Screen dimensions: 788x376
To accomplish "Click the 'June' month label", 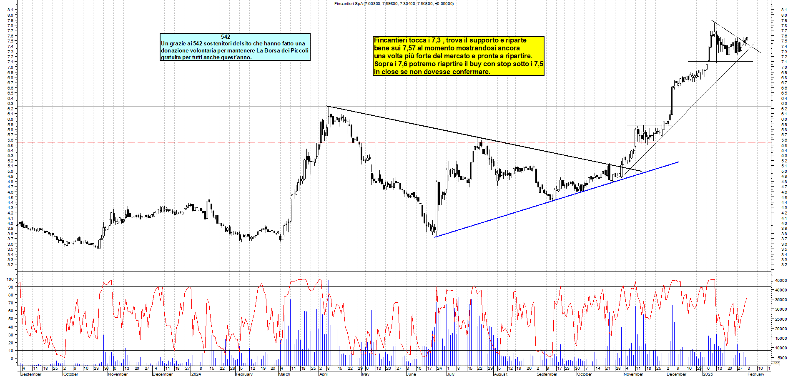I will 411,374.
